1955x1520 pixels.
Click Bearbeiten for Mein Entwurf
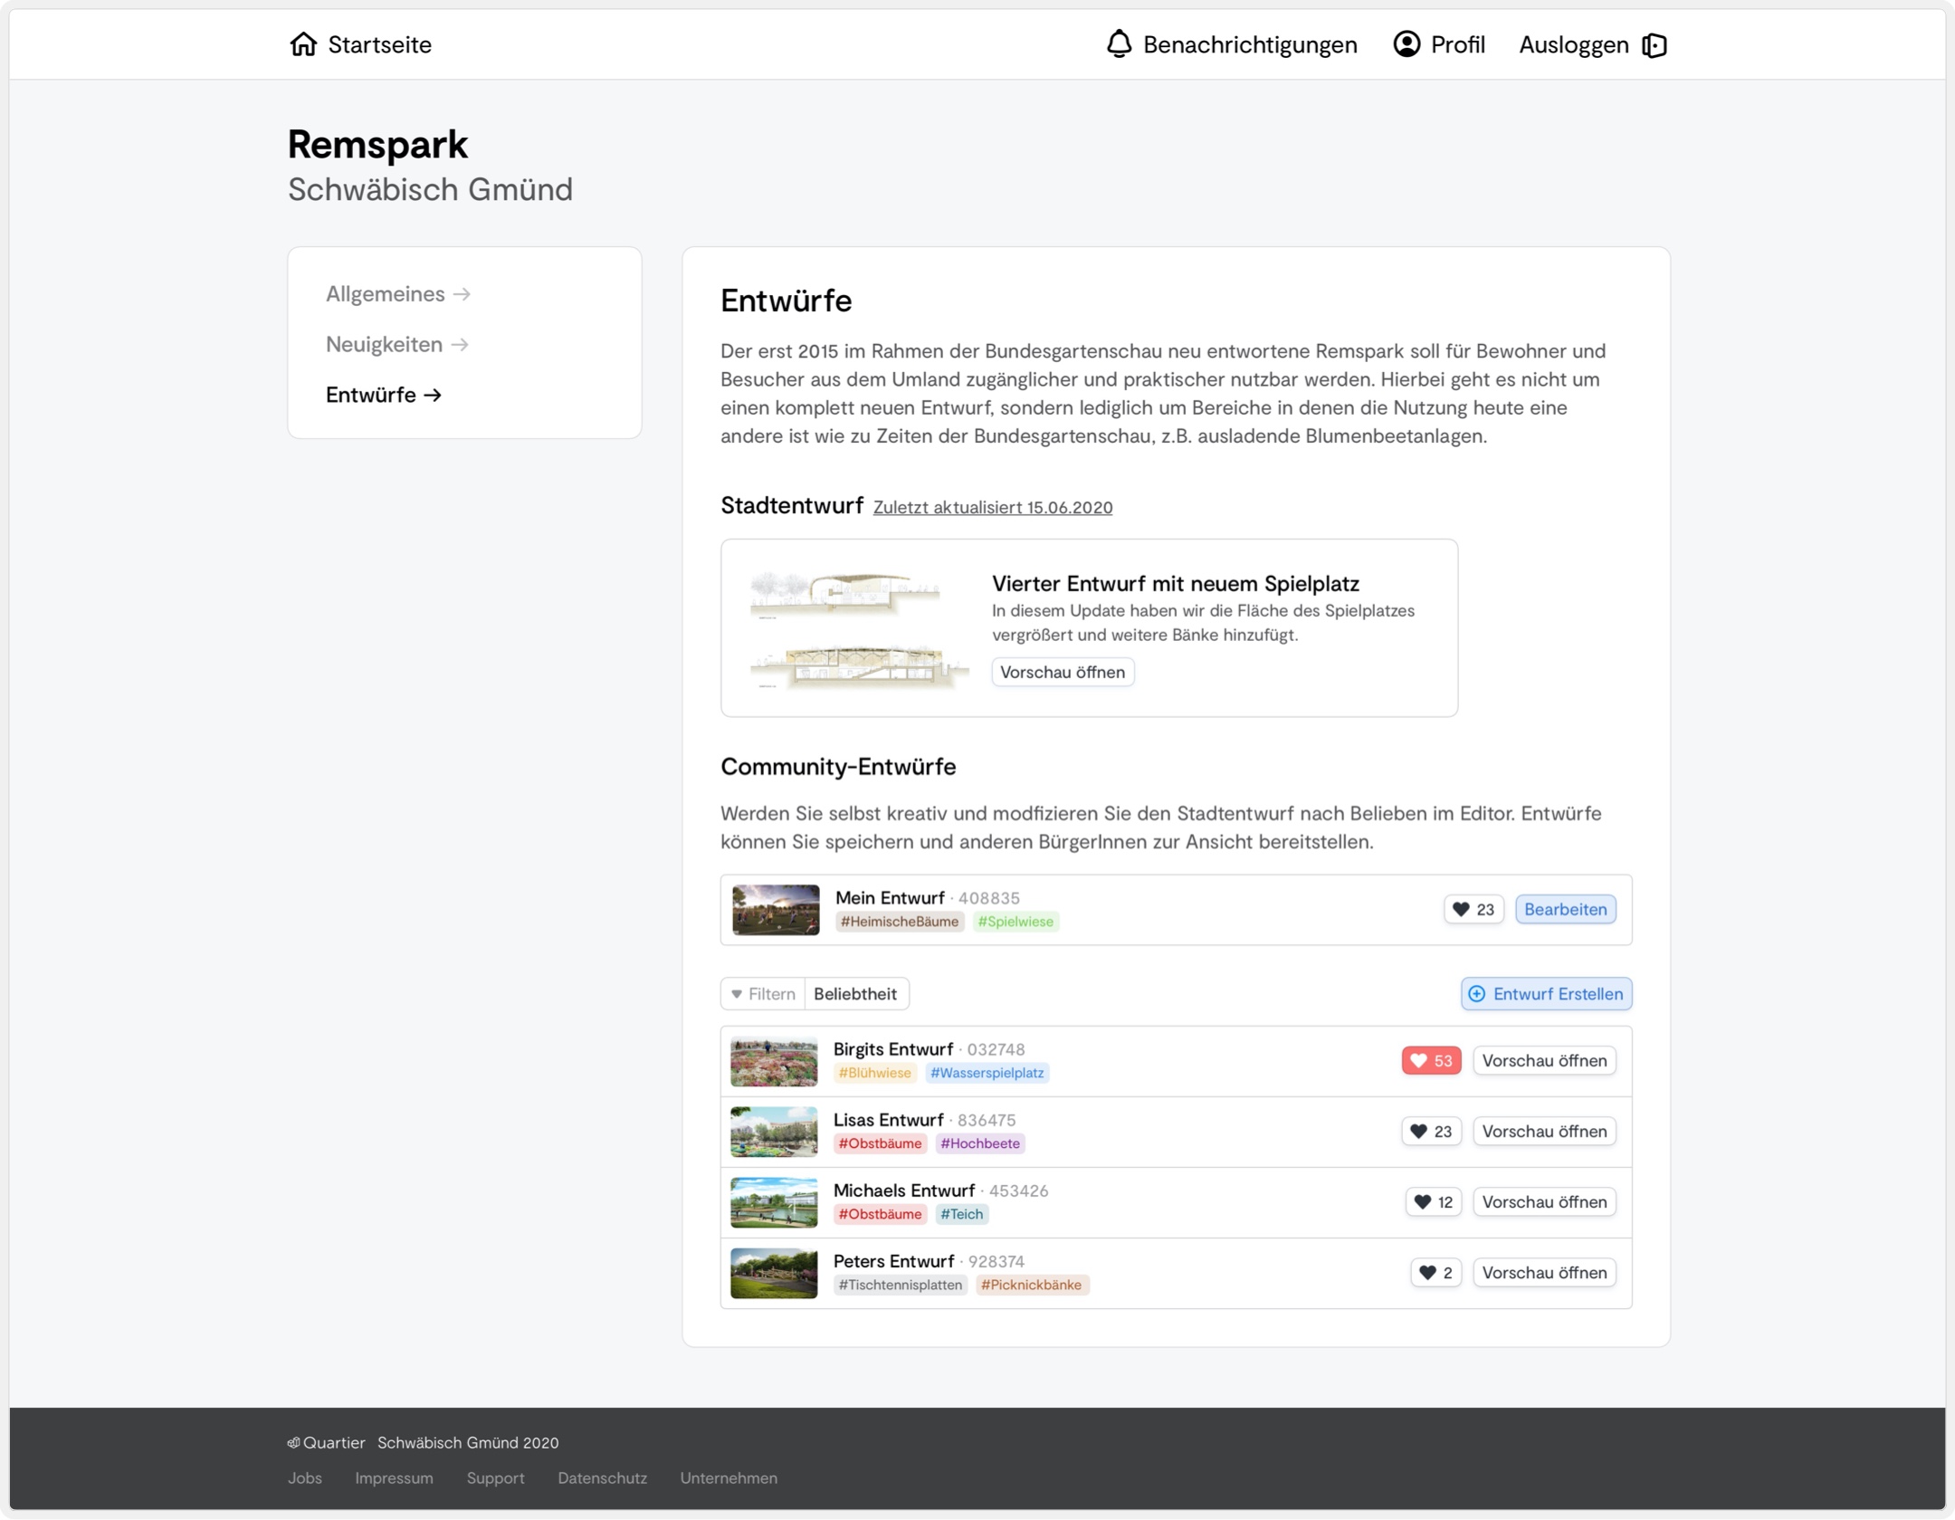tap(1564, 910)
